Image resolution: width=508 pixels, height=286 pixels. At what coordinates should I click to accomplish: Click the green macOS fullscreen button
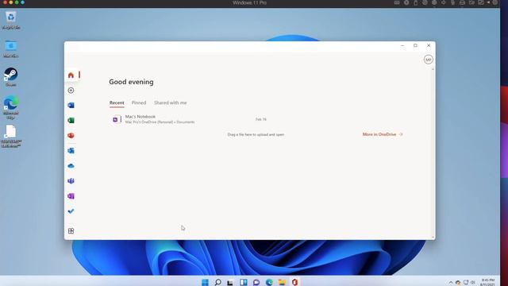coord(17,2)
